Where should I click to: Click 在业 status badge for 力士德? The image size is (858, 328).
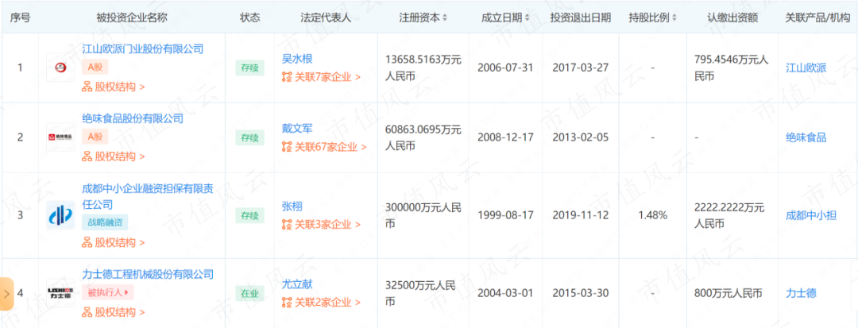(x=249, y=293)
